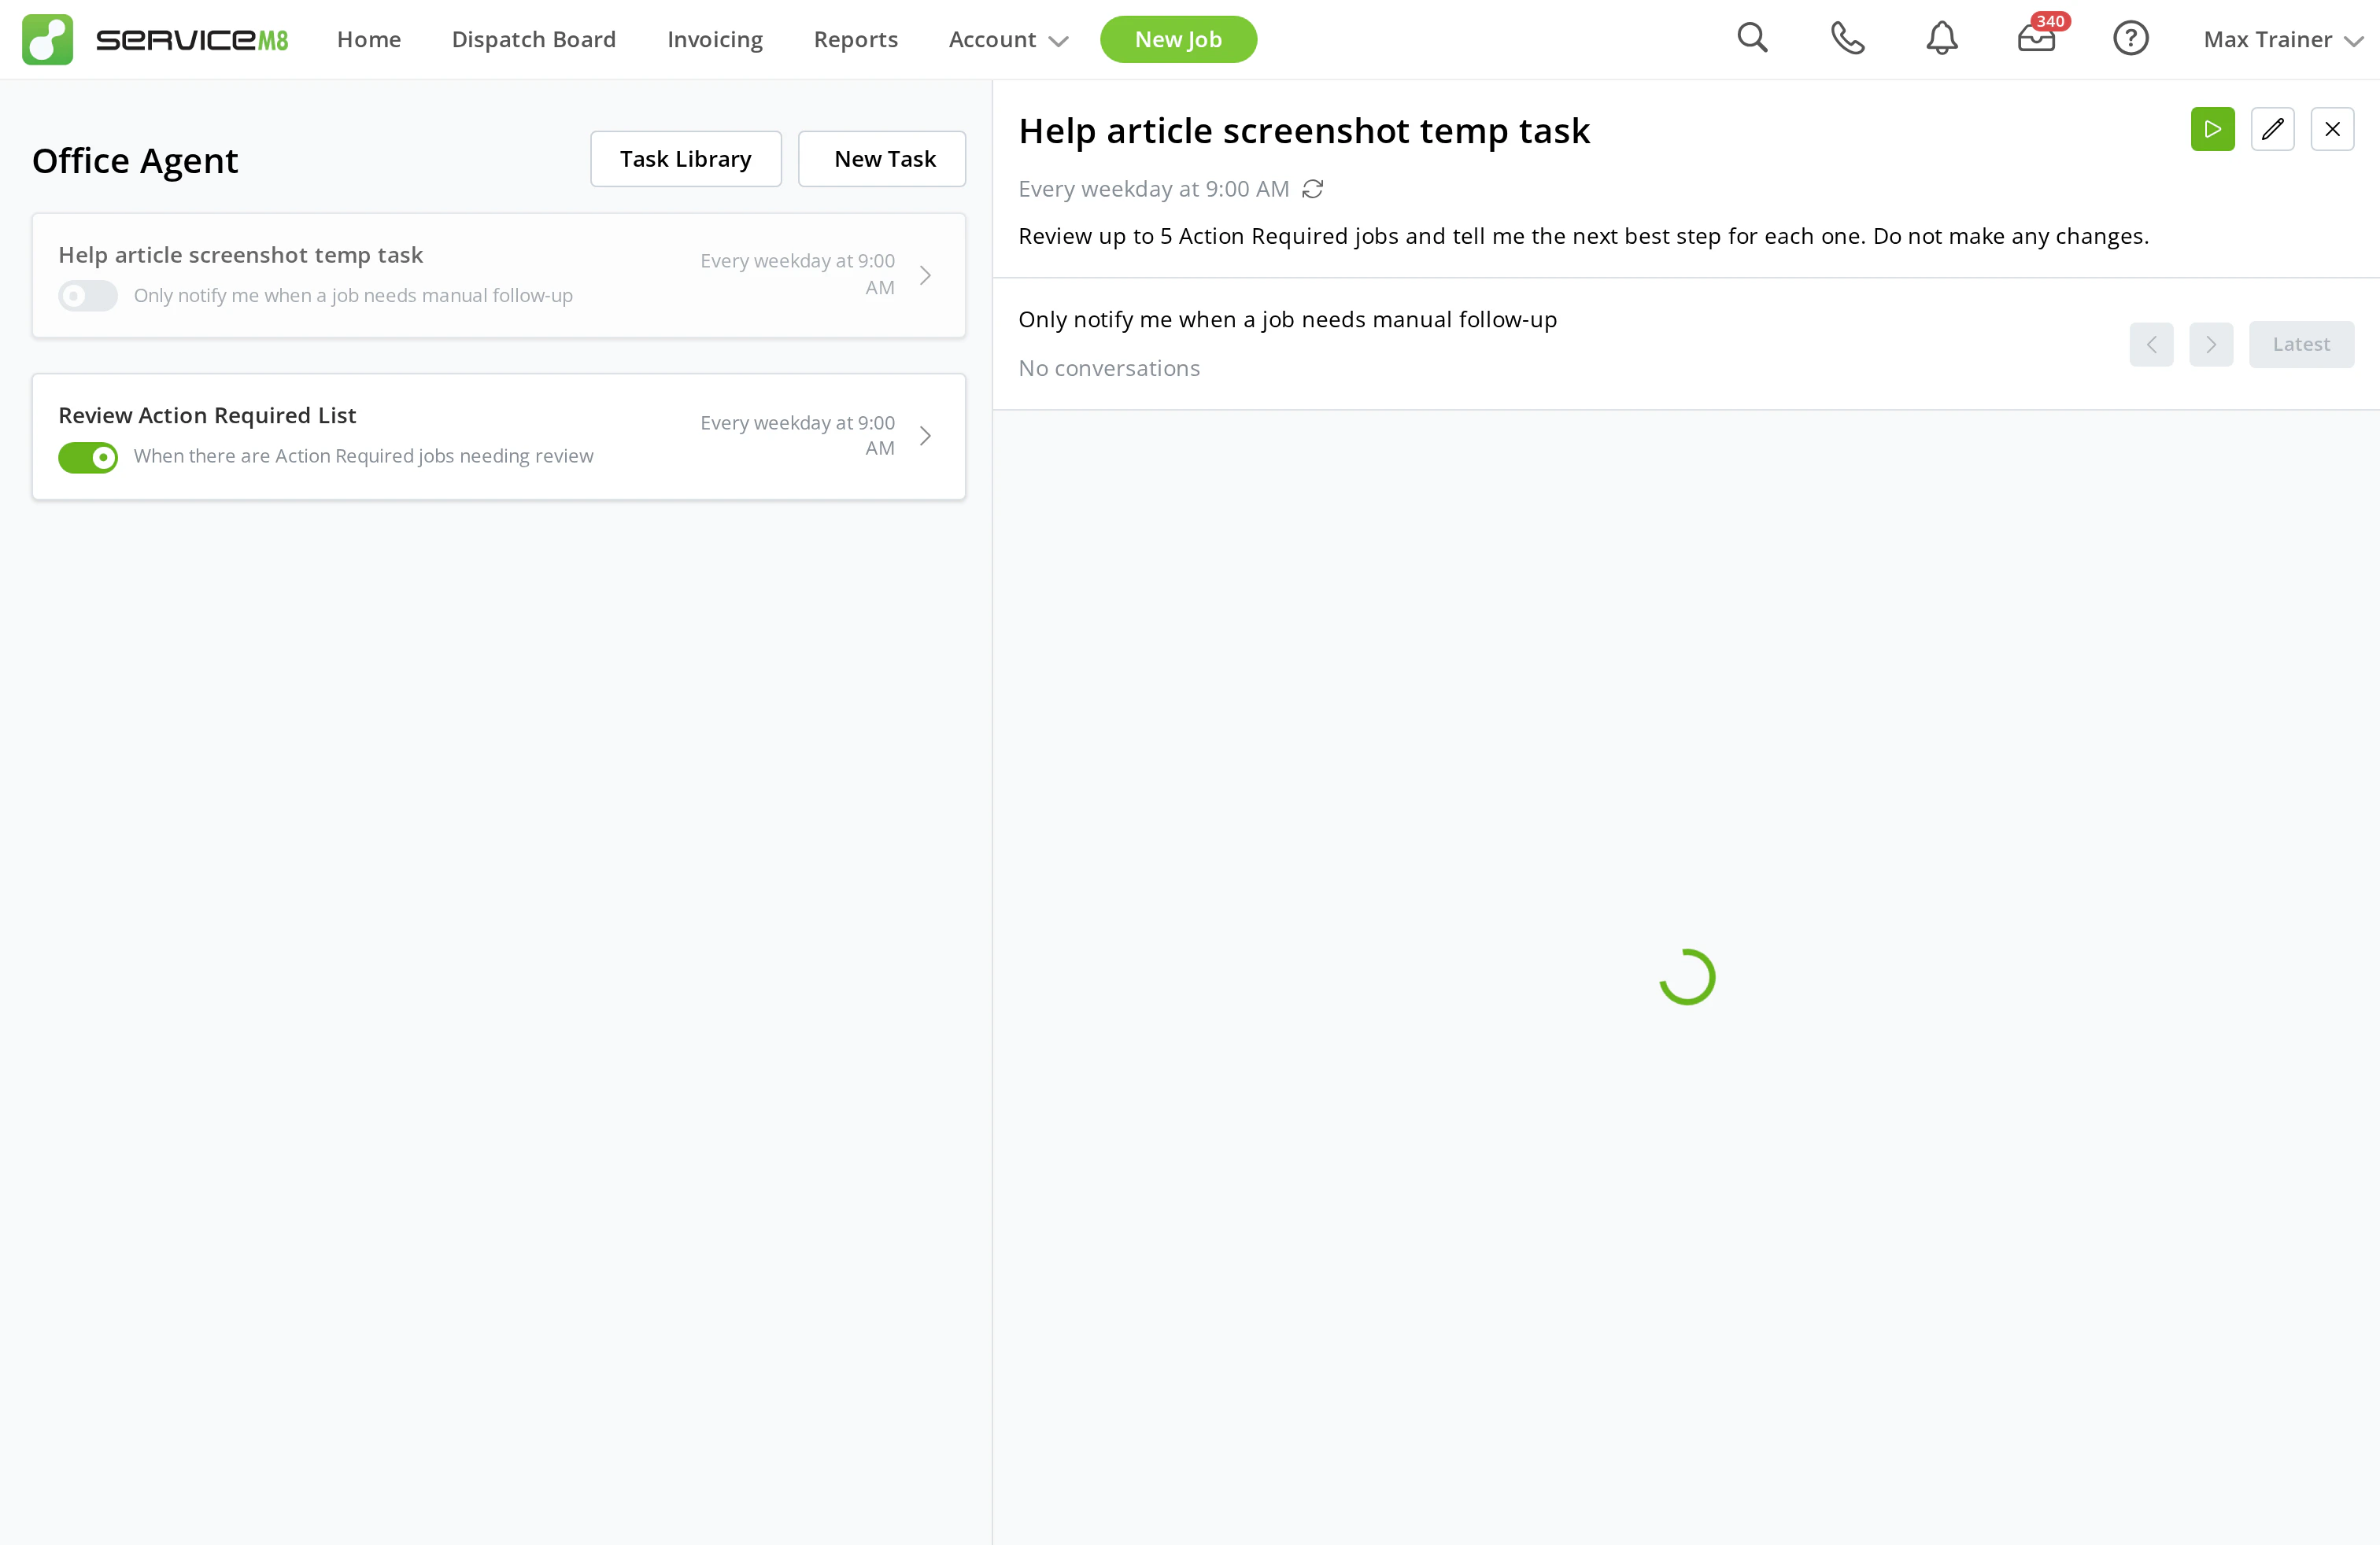Run the Help article screenshot temp task
2380x1545 pixels.
pyautogui.click(x=2213, y=129)
